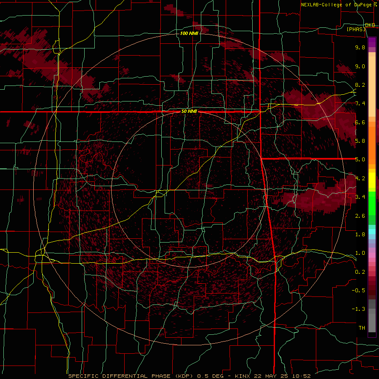The width and height of the screenshot is (379, 379).
Task: Click the "4.2" color scale value
Action: coord(360,179)
